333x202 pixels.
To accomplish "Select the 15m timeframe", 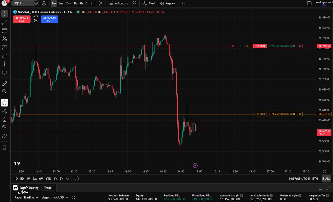I will pyautogui.click(x=68, y=3).
